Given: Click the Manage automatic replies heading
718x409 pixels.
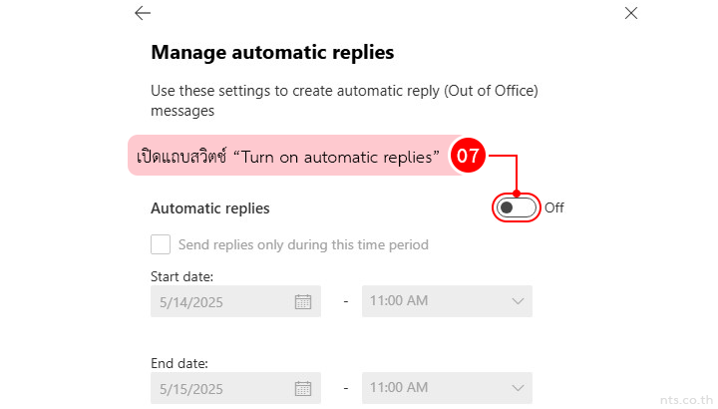Looking at the screenshot, I should (272, 51).
